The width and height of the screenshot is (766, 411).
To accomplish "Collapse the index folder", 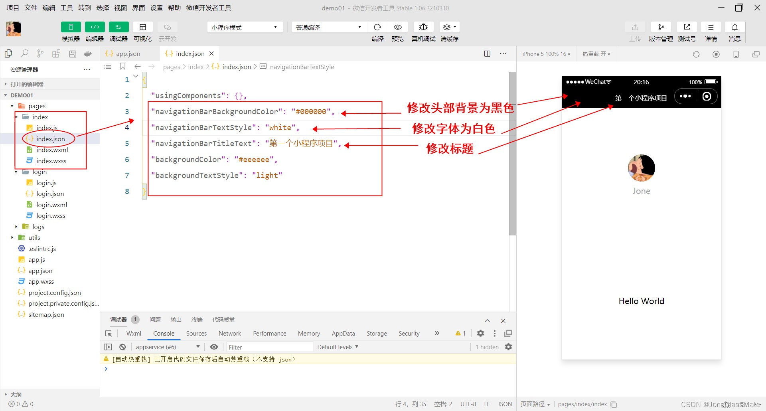I will (x=16, y=117).
